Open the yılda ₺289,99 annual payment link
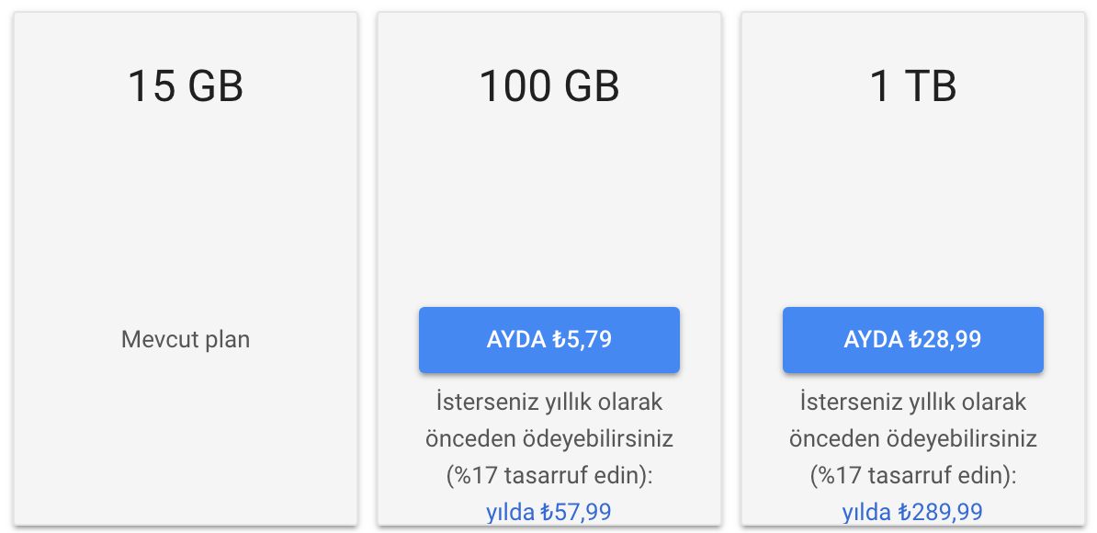This screenshot has height=533, width=1097. [913, 512]
